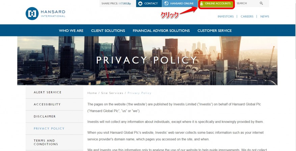Click the search magnifier icon

(261, 3)
